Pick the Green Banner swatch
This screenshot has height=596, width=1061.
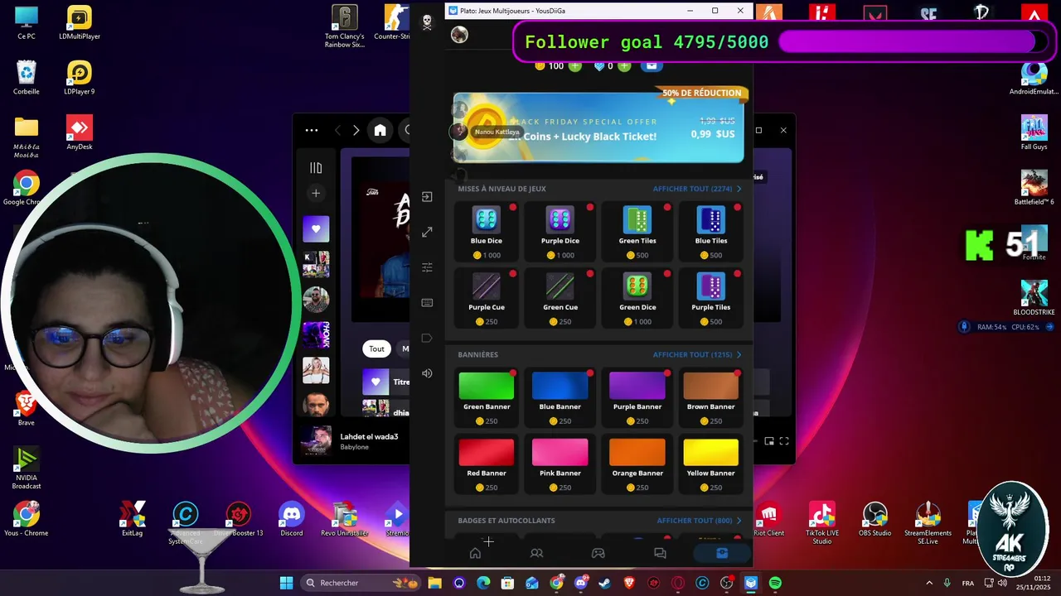point(487,386)
